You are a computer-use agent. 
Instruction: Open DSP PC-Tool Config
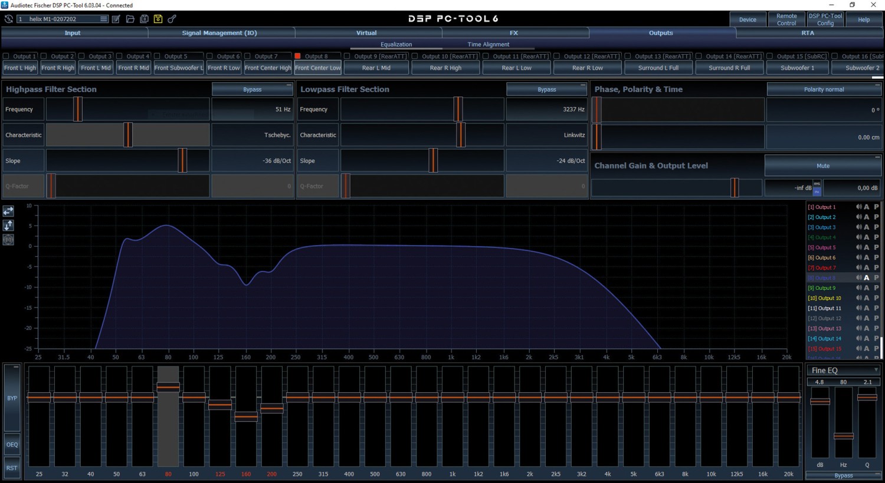coord(825,19)
